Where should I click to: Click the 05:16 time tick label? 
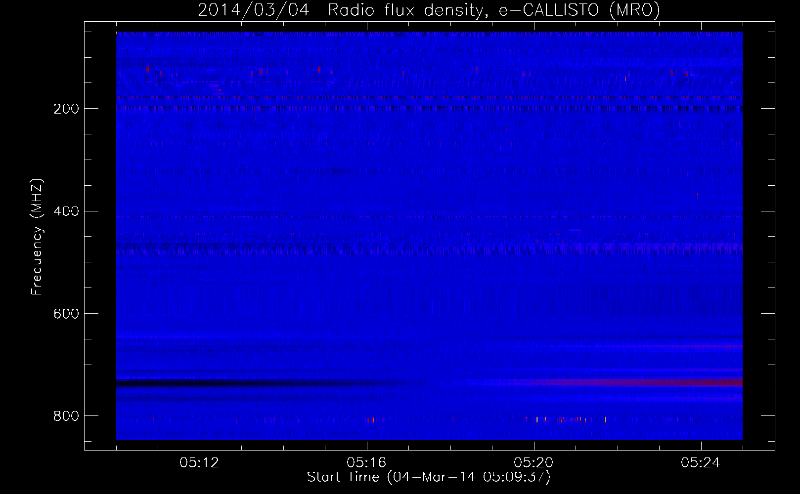[366, 463]
